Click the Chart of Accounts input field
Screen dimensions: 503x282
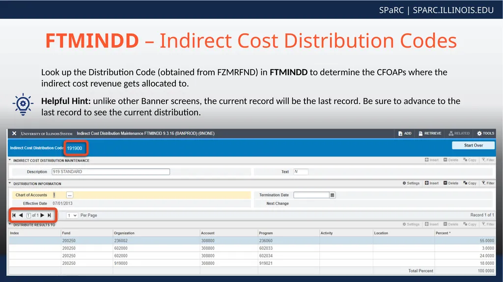pos(59,195)
